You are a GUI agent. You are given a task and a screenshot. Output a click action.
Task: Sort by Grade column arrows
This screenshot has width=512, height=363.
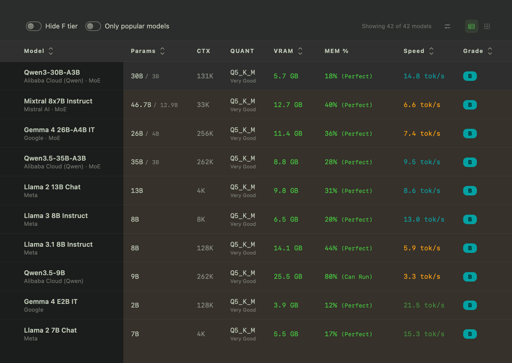click(490, 51)
